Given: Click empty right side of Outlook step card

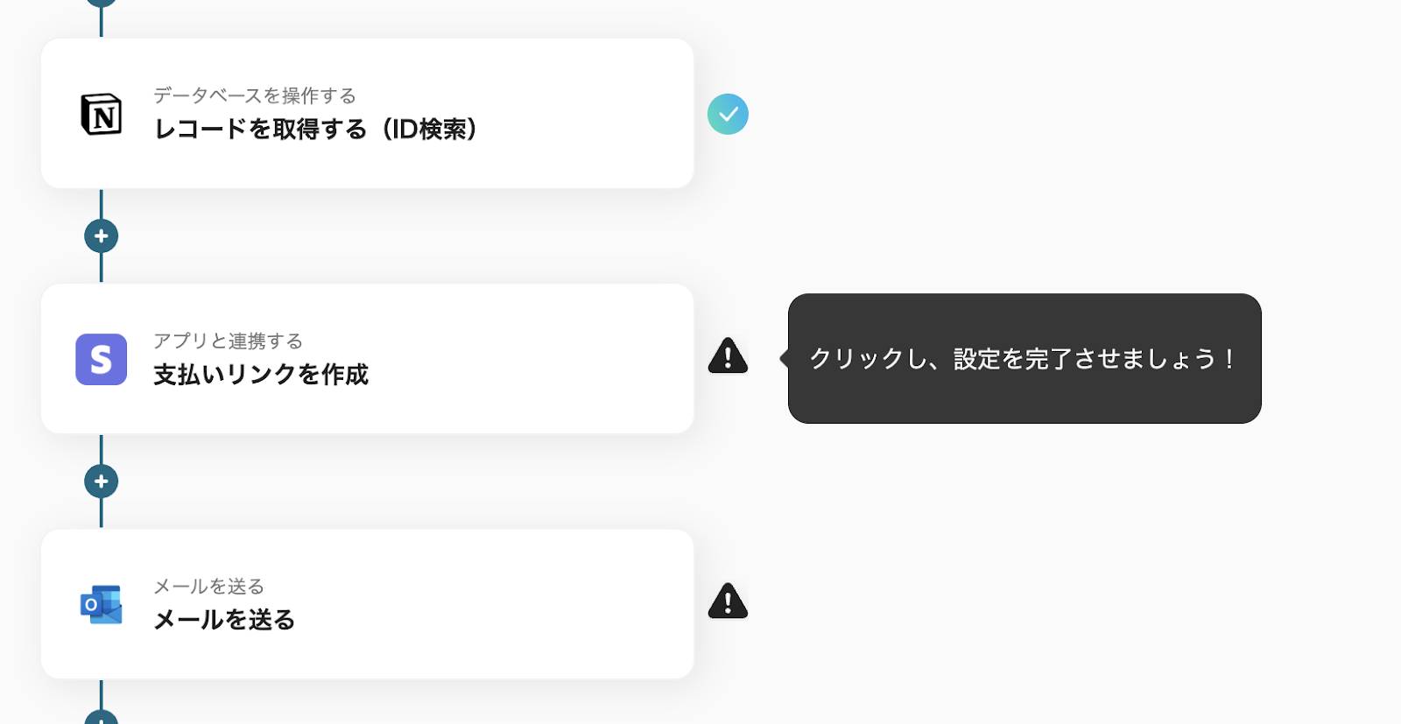Looking at the screenshot, I should coord(569,604).
